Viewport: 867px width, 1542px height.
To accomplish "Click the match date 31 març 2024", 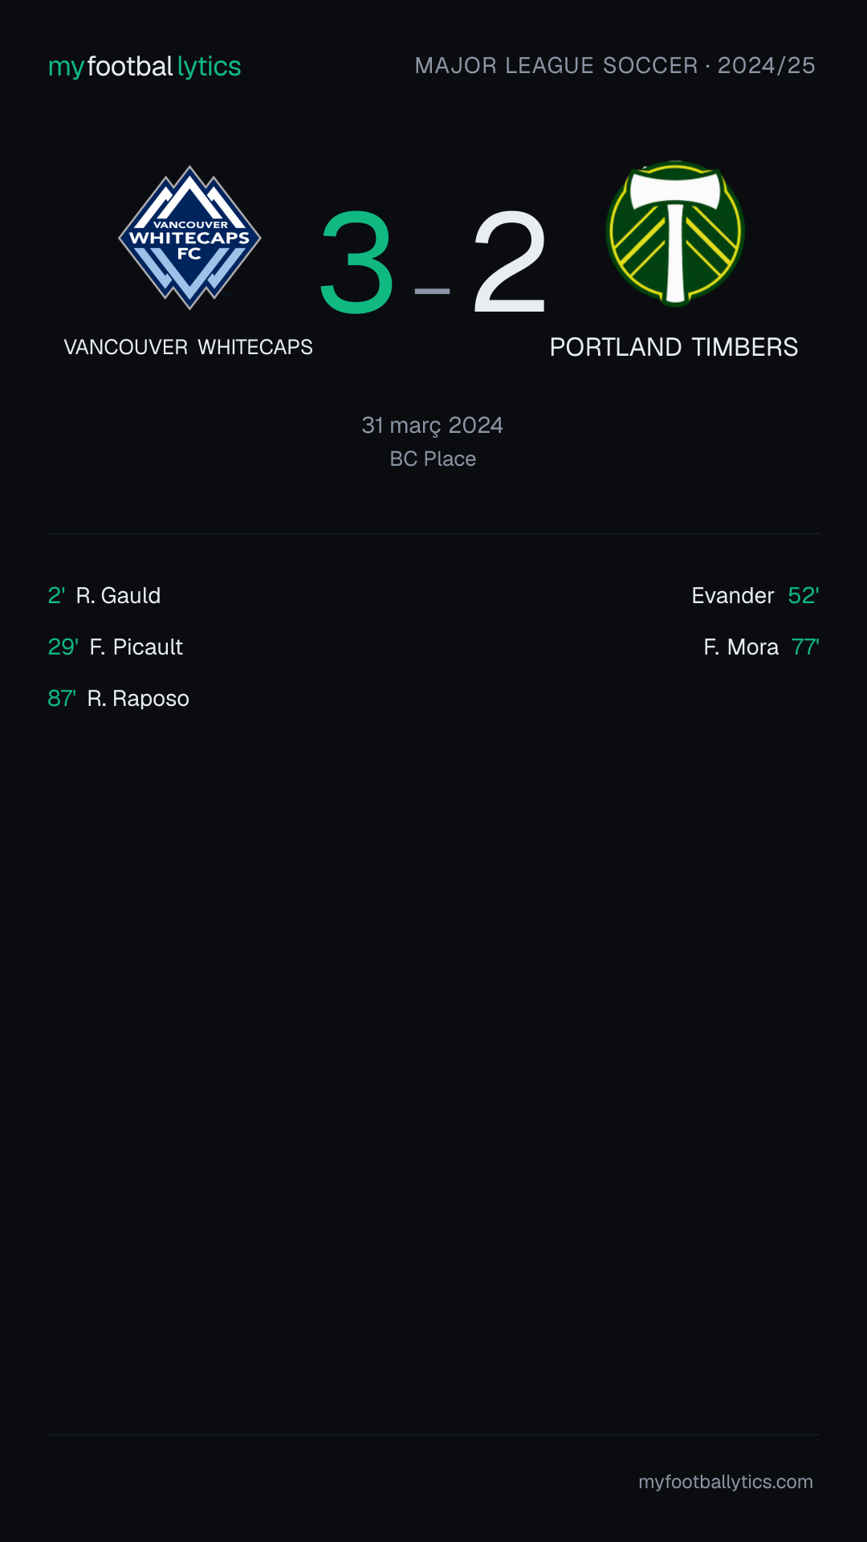I will (433, 425).
